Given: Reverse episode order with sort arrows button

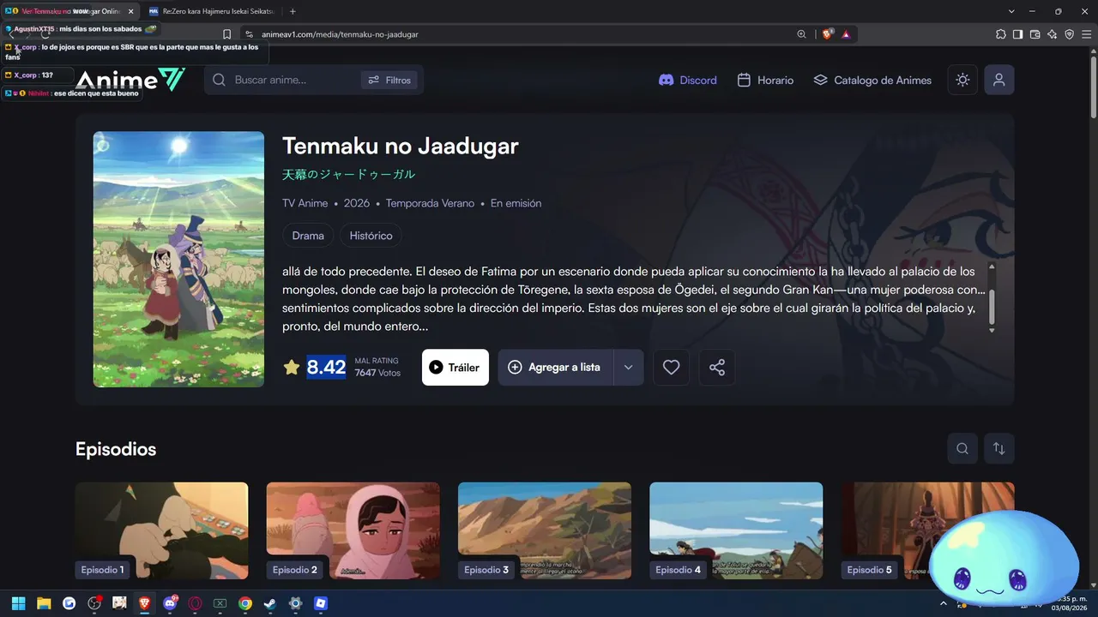Looking at the screenshot, I should [999, 448].
